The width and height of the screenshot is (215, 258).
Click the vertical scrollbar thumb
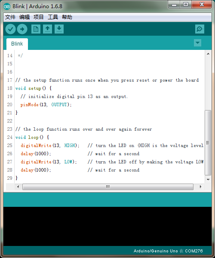point(208,143)
